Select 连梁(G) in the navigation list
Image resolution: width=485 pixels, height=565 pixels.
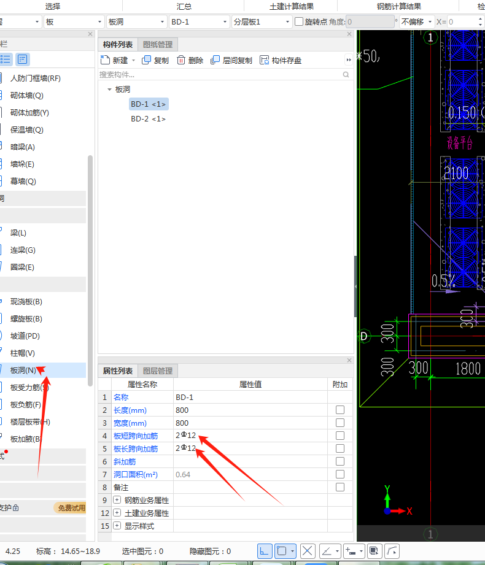[x=22, y=250]
